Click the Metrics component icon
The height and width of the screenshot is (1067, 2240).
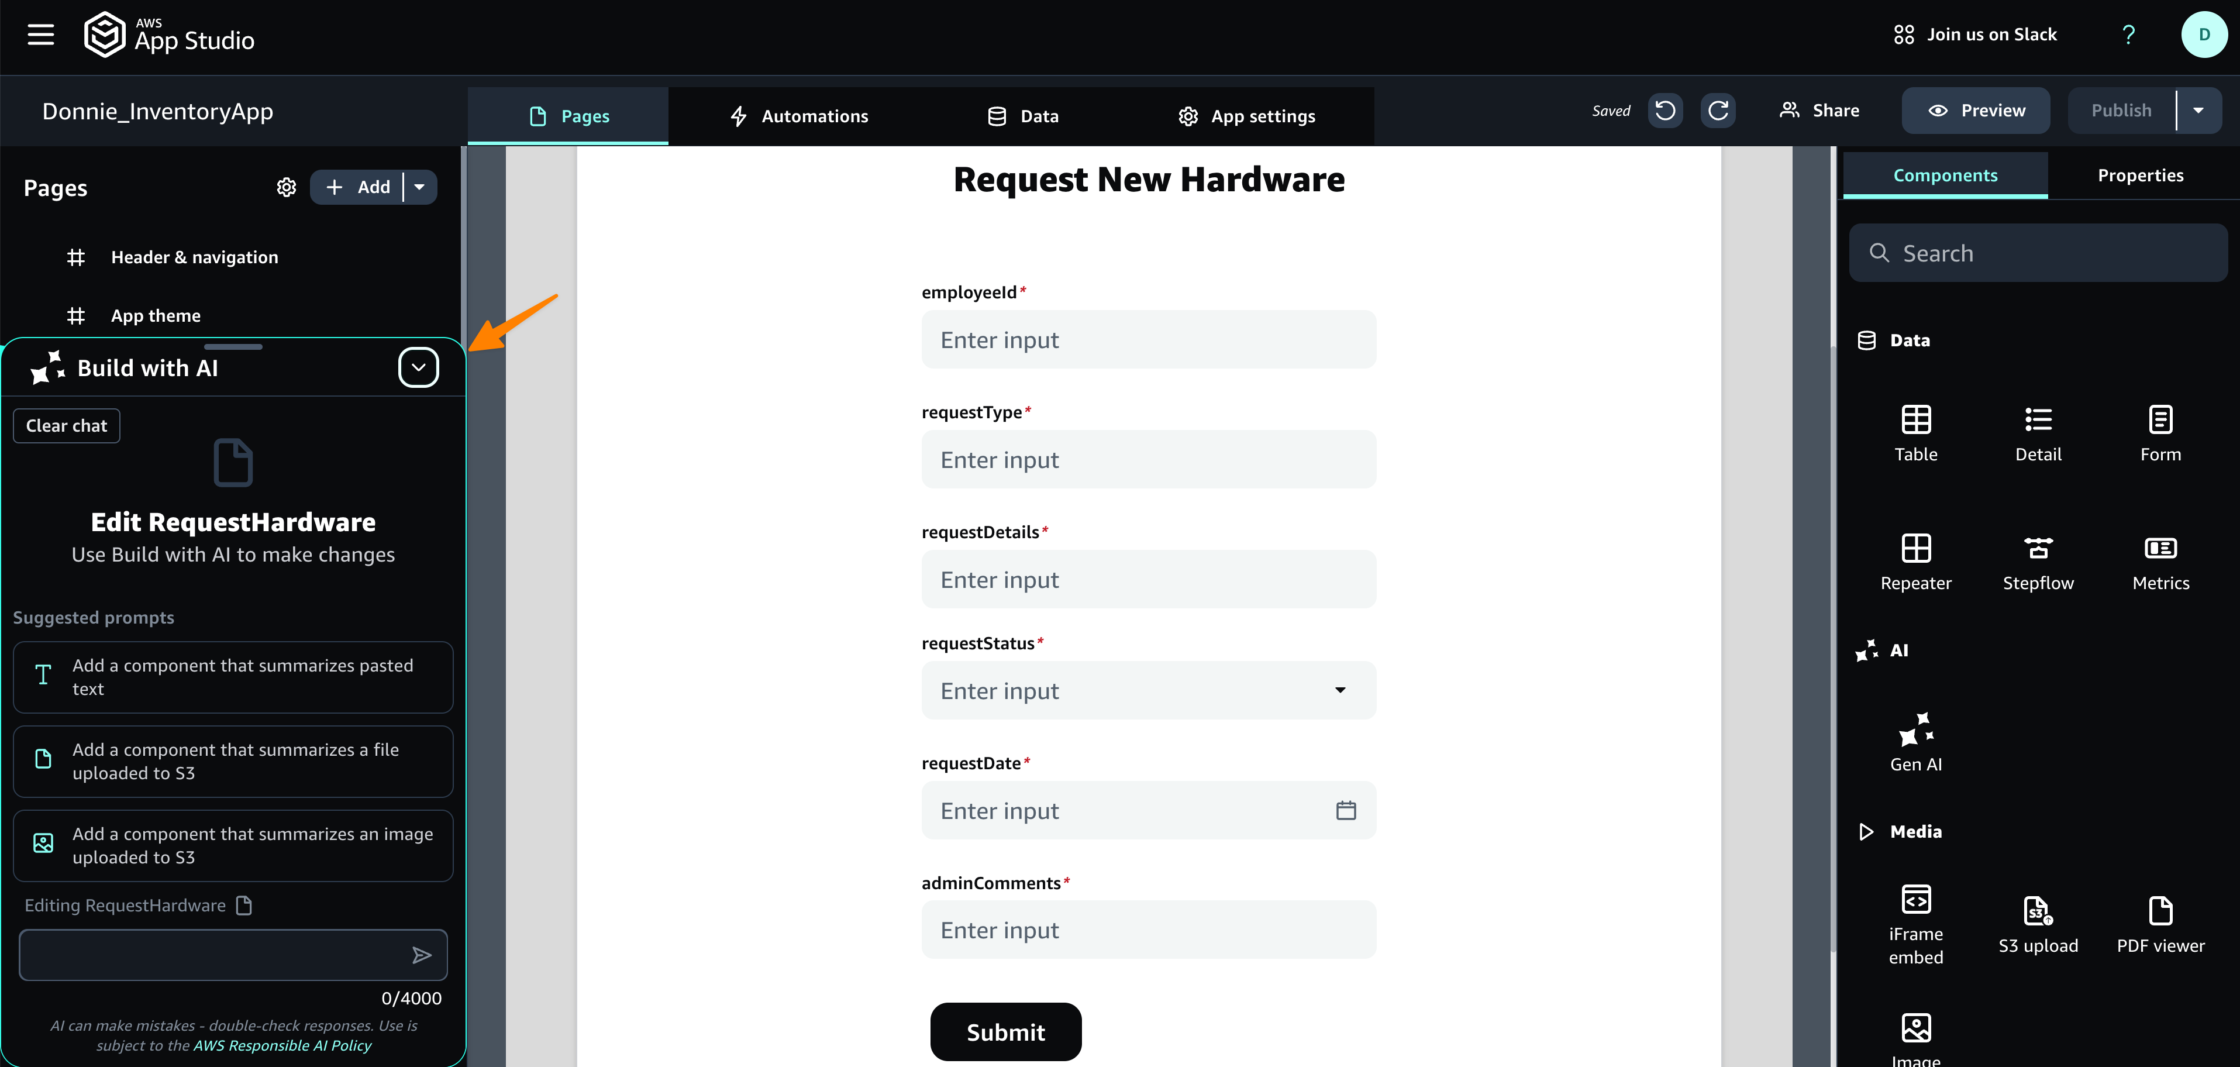(x=2160, y=549)
